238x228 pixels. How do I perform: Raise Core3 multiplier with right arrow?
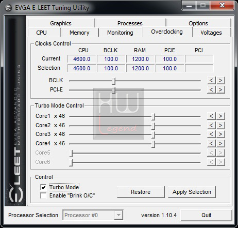(x=220, y=134)
